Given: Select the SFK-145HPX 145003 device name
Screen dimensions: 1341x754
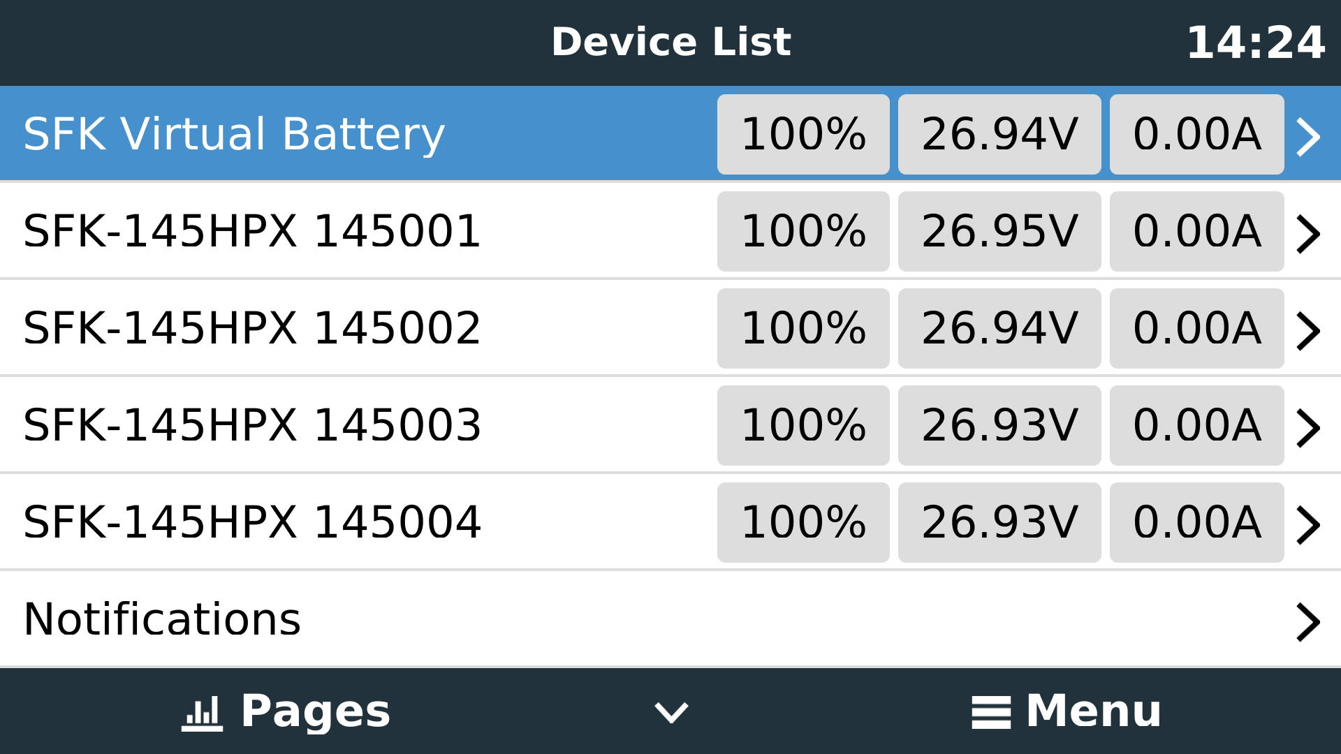Looking at the screenshot, I should (252, 425).
